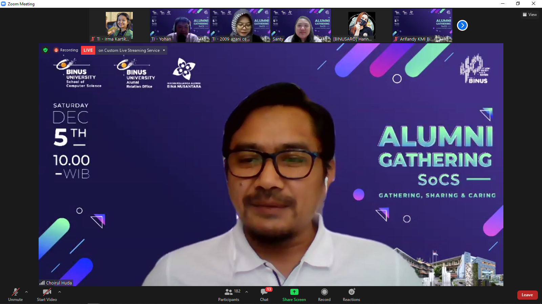Click the Zoom Meeting title bar icon
The height and width of the screenshot is (304, 542).
4,4
